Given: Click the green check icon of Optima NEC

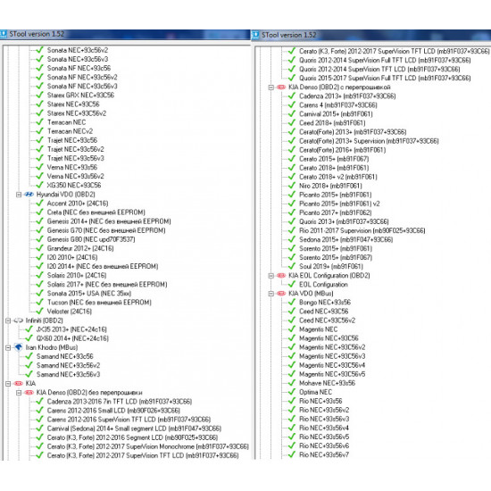Looking at the screenshot, I should tap(292, 392).
